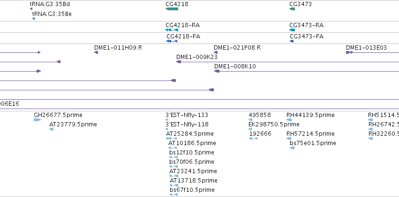Select the RH57214.5prime EST label
This screenshot has height=197, width=399.
point(310,134)
